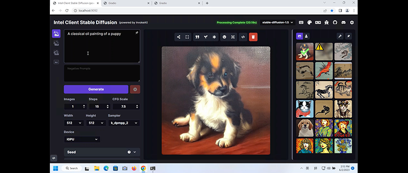
Task: Bookmark page with the star icon
Action: point(332,11)
